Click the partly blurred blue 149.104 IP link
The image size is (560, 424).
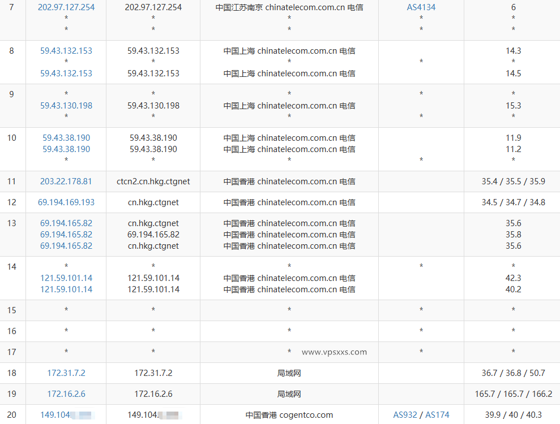tap(66, 415)
